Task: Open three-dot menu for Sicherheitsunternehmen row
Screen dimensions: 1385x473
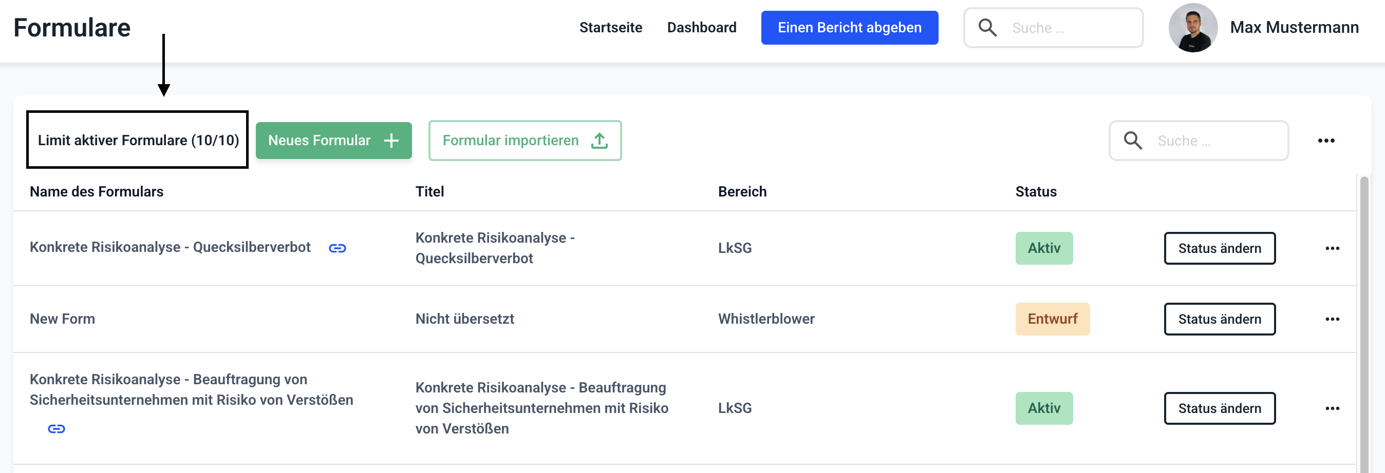Action: 1332,408
